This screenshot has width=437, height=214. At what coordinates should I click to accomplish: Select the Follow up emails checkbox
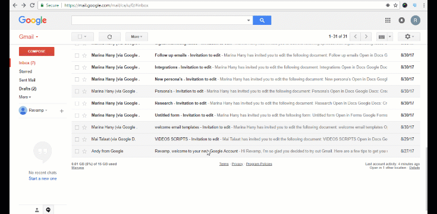(77, 55)
